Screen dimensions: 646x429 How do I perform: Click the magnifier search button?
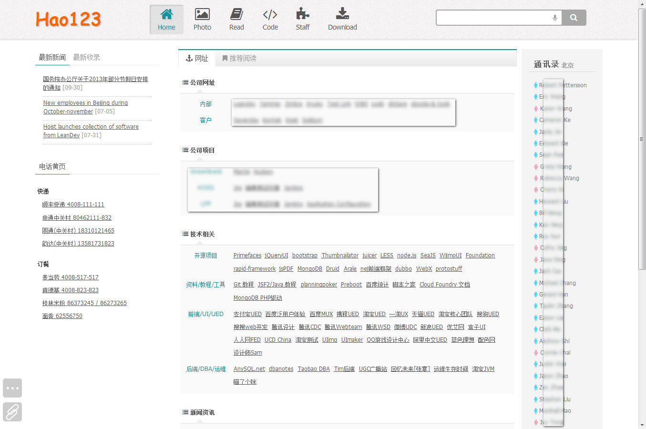point(574,18)
